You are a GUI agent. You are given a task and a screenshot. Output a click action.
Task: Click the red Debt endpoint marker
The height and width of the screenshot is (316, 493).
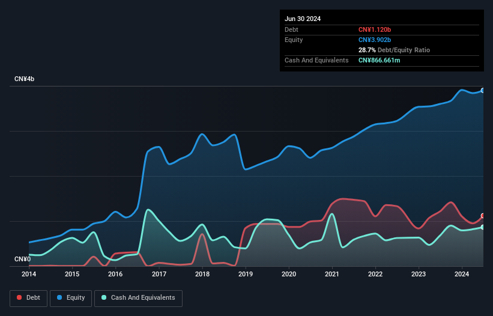pos(483,216)
